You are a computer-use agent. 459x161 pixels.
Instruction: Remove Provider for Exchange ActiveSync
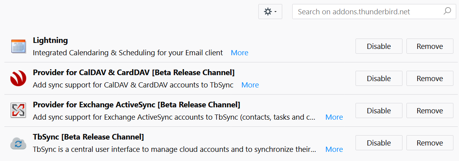point(430,111)
